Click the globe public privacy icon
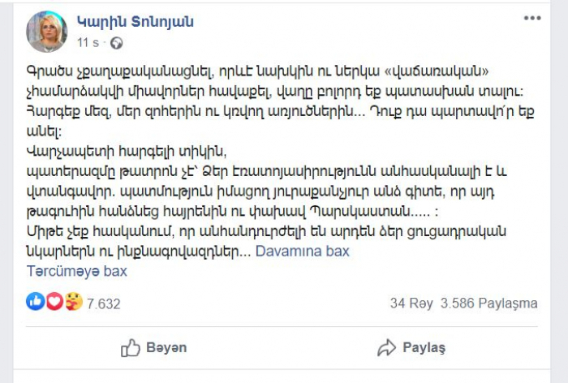The image size is (568, 383). [116, 42]
